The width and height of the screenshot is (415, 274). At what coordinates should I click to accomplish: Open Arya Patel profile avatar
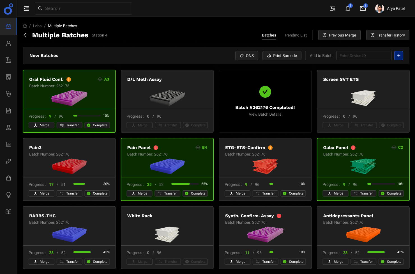click(x=380, y=8)
